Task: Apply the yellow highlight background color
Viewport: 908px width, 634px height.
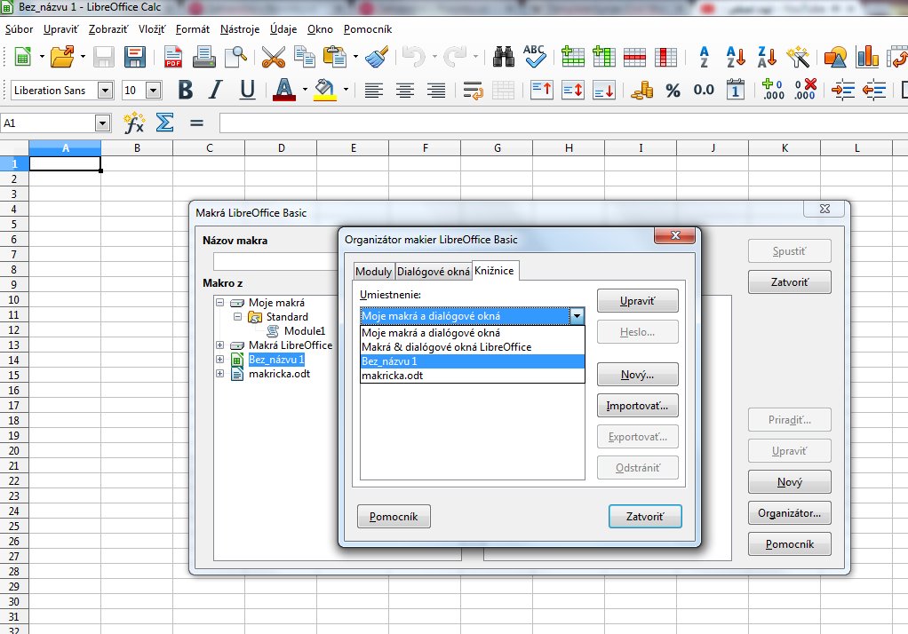Action: (325, 90)
